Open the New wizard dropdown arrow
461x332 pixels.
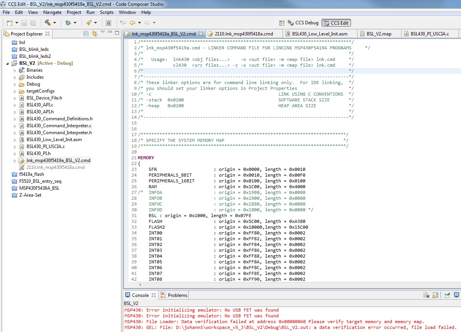click(x=17, y=23)
